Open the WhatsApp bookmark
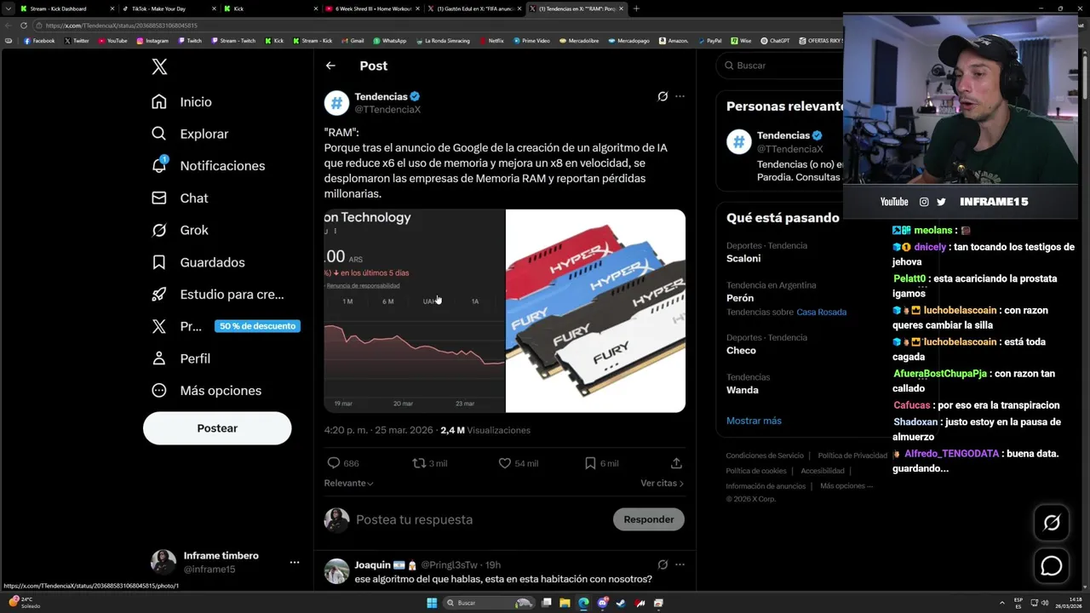 390,41
